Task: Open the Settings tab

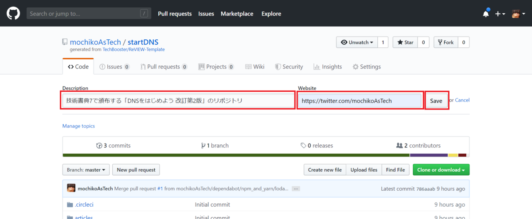Action: click(367, 67)
